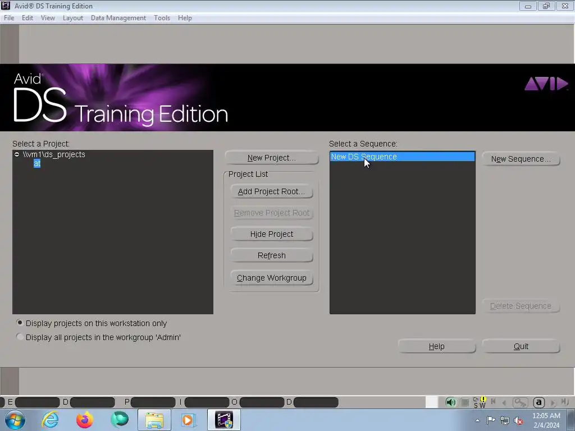
Task: Click the New Sequence... button
Action: [x=521, y=159]
